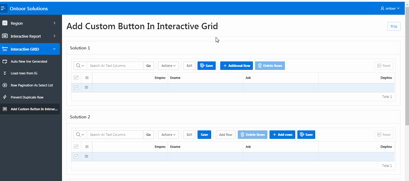This screenshot has width=409, height=181.
Task: Check the header checkbox in Solution 1 grid
Action: [76, 78]
